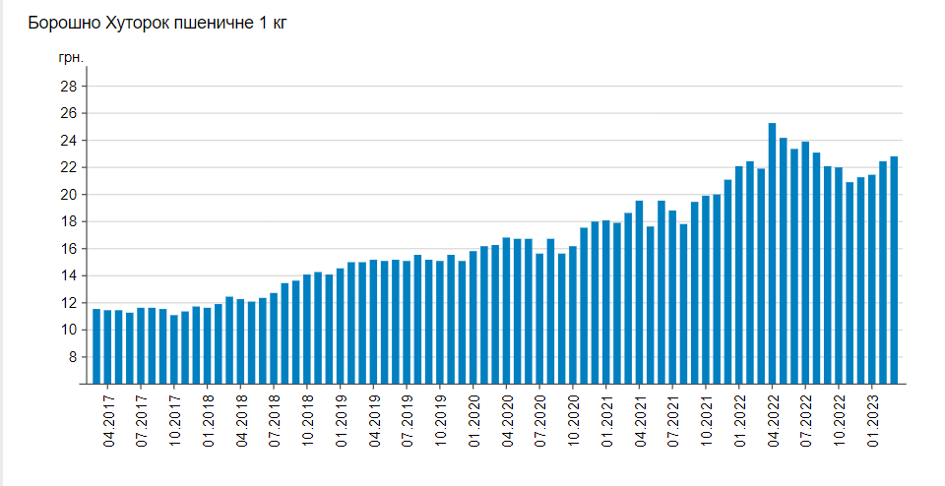Select the bar for 04.2017
Viewport: 945px width, 486px height.
(x=107, y=347)
